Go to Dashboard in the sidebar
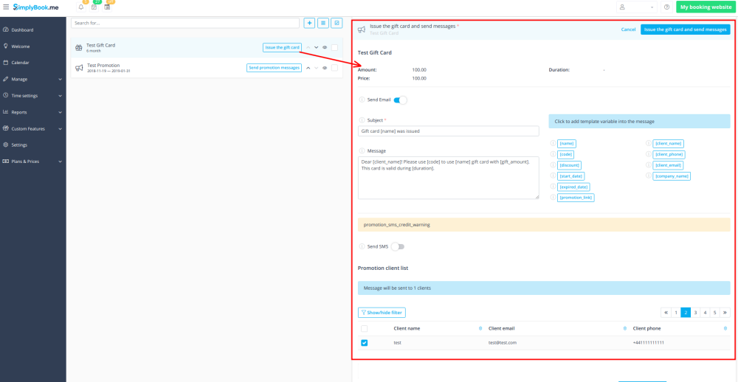 22,30
